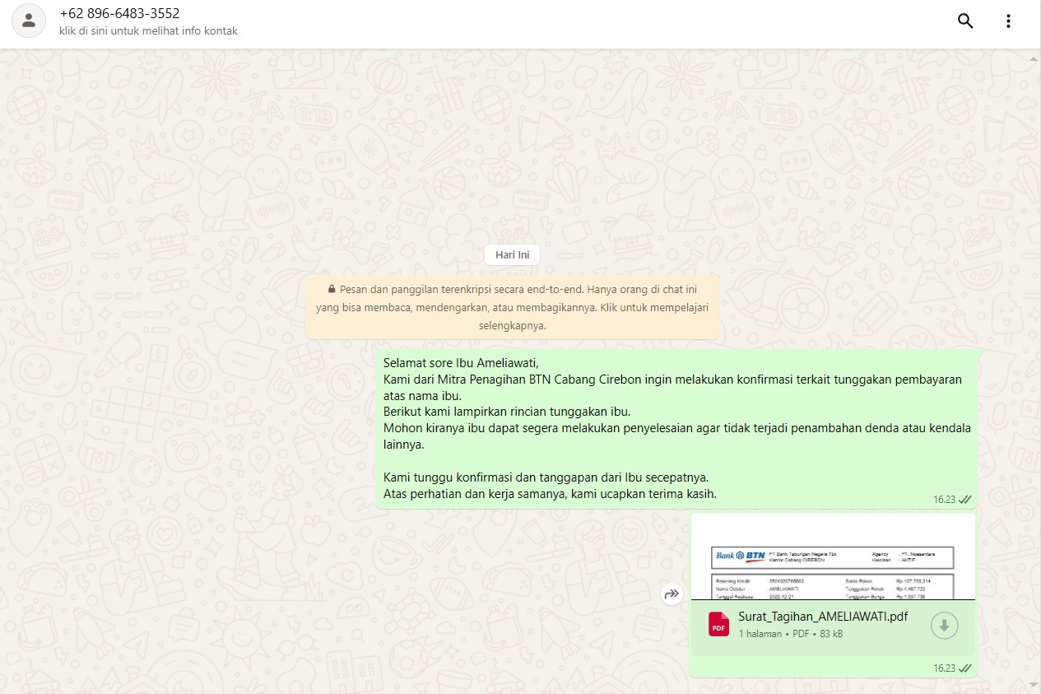Download the Surat_Tagihan_AMELIAWATI.pdf file
Viewport: 1041px width, 694px height.
point(944,626)
